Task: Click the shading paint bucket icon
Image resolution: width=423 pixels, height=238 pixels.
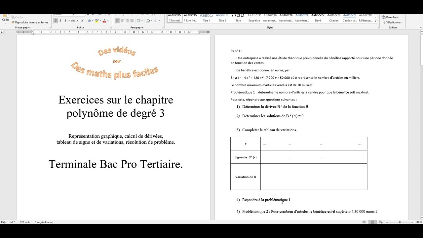Action: [148, 20]
